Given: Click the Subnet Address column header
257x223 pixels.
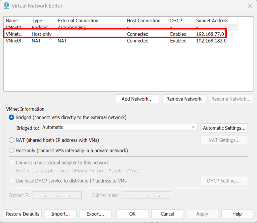Looking at the screenshot, I should (x=216, y=21).
